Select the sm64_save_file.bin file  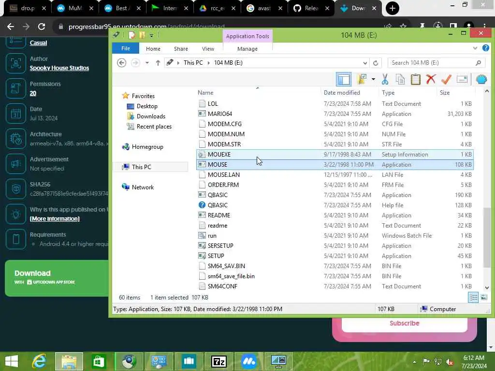tap(335, 276)
